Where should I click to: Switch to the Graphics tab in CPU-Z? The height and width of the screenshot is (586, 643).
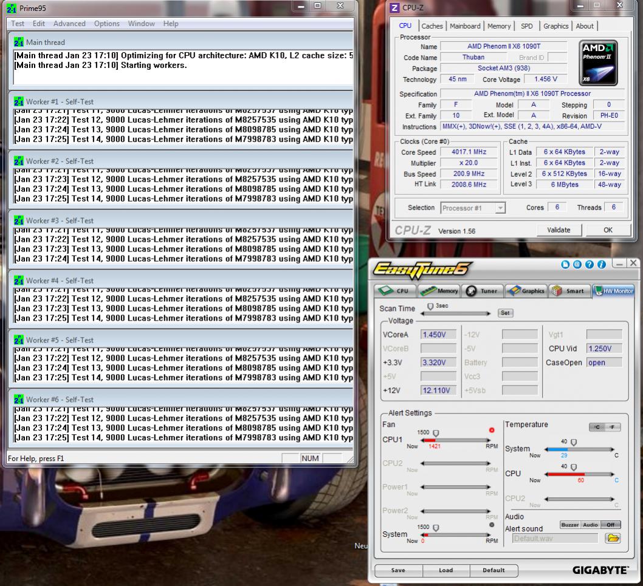coord(555,26)
